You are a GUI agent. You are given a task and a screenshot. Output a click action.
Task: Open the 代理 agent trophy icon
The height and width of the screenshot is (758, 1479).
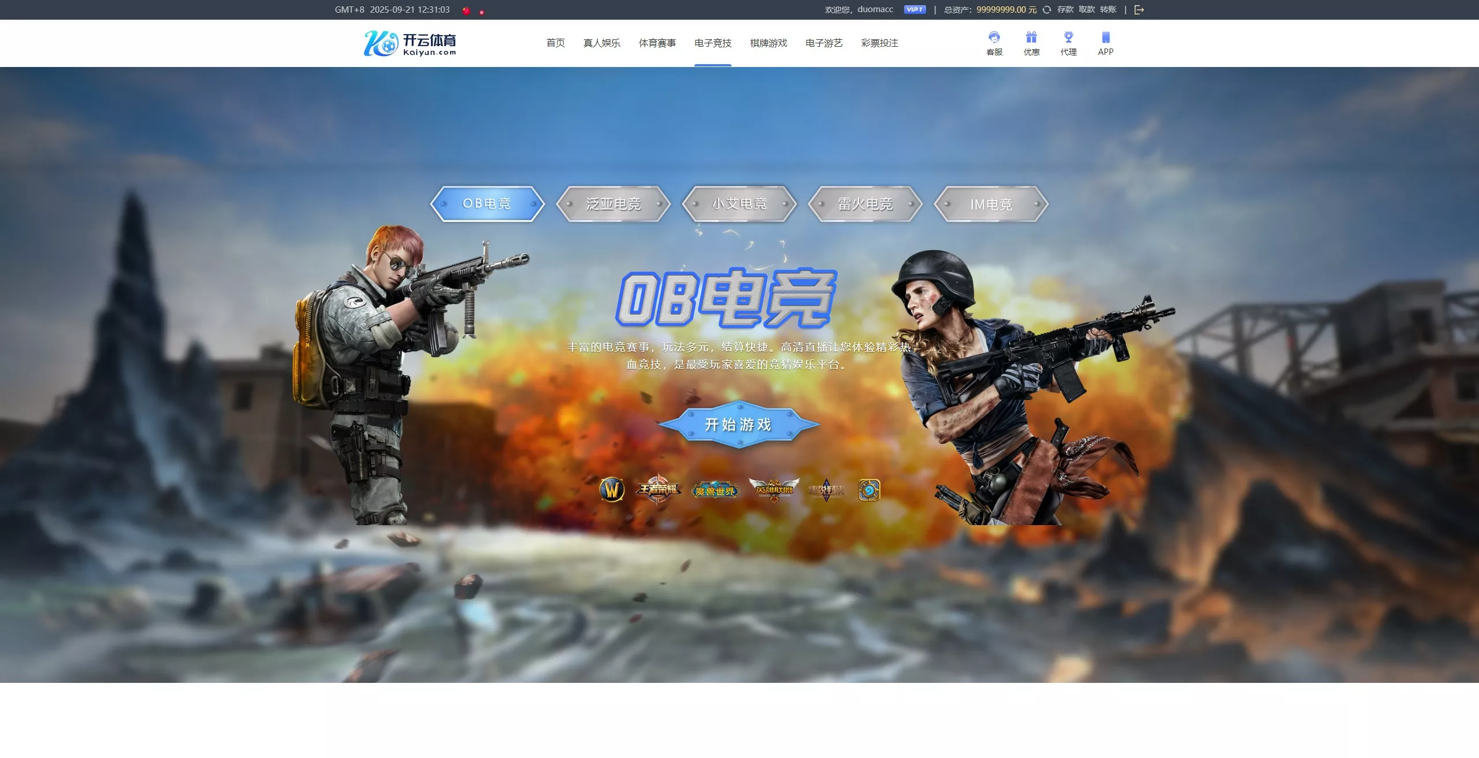coord(1069,43)
